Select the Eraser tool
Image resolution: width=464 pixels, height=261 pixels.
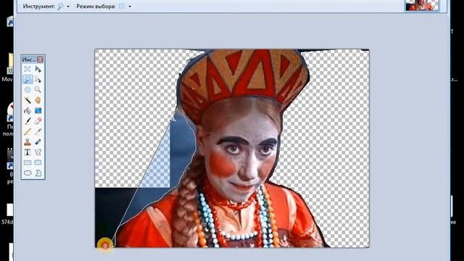click(x=38, y=121)
